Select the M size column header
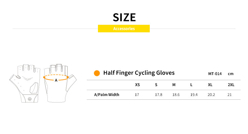Viewport: 248px width, 134px height. point(174,85)
